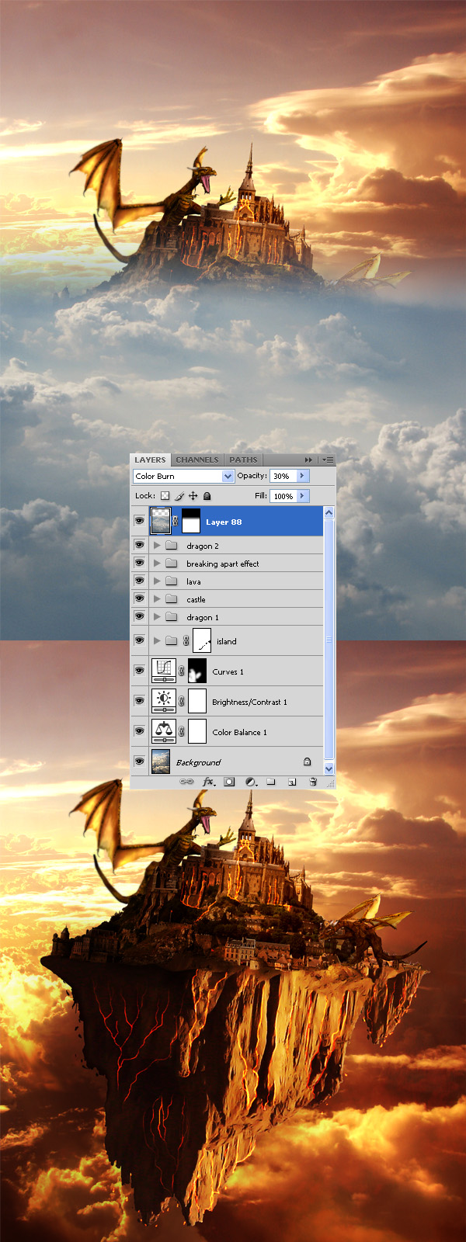The width and height of the screenshot is (466, 1242).
Task: Click the Opacity 30% value field
Action: click(x=283, y=476)
